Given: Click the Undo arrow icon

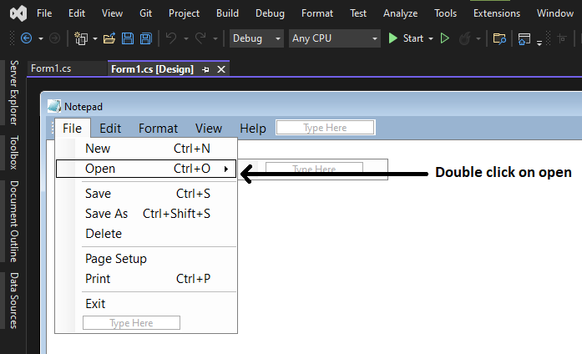Looking at the screenshot, I should [x=171, y=38].
